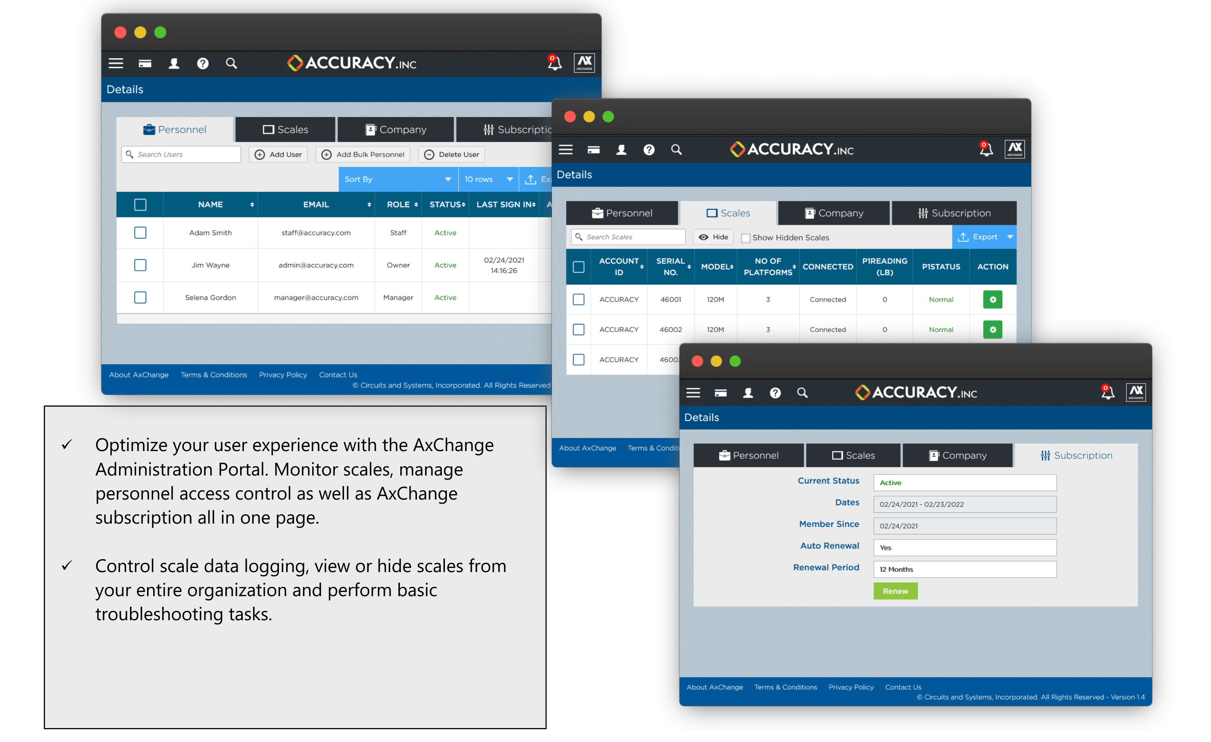Screen dimensions: 1211x742
Task: Click the Search Users field
Action: (x=181, y=154)
